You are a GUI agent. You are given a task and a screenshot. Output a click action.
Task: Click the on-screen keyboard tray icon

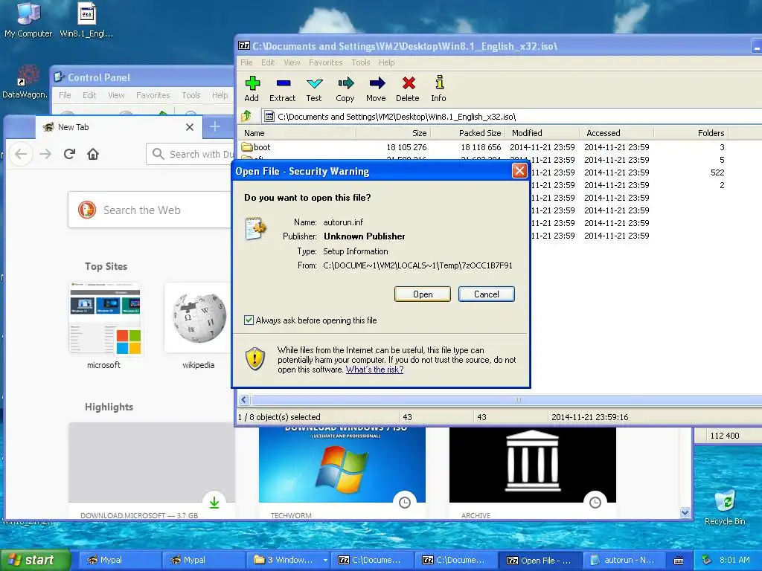tap(679, 561)
